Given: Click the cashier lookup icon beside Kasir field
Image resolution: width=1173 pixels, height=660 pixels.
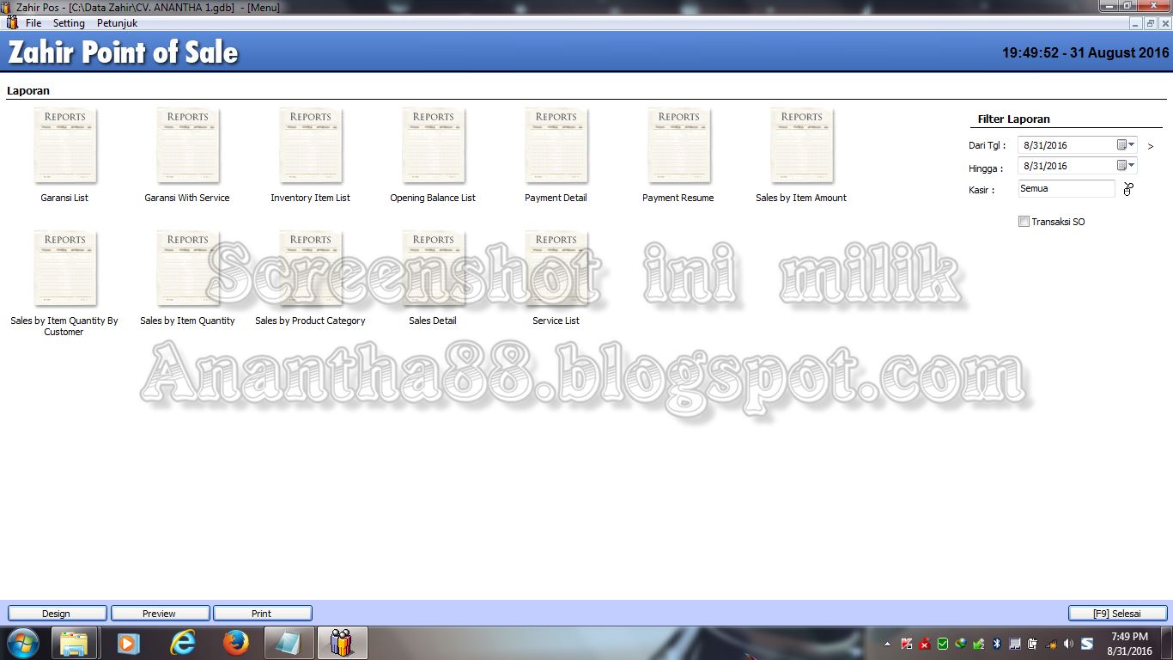Looking at the screenshot, I should (1128, 189).
